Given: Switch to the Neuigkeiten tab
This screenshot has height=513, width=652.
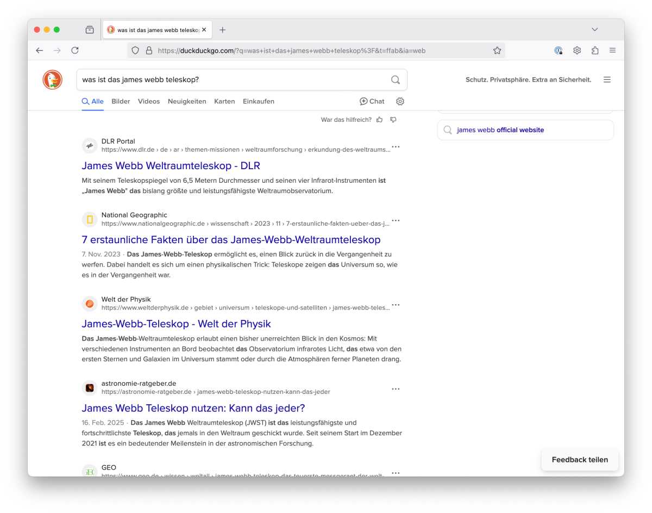Looking at the screenshot, I should 187,101.
